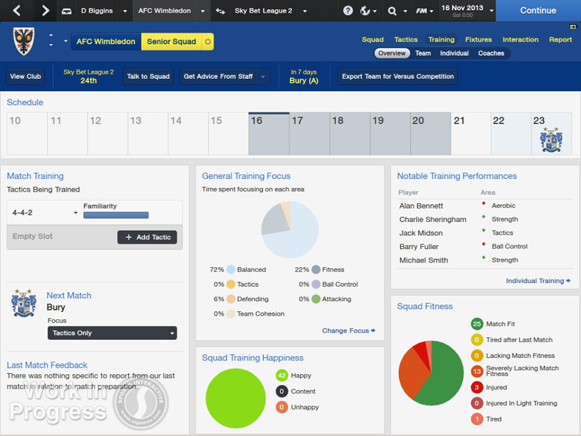Click the search magnifying glass icon
This screenshot has width=581, height=436.
[x=392, y=11]
